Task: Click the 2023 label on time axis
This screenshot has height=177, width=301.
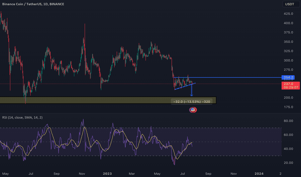Action: [107, 174]
